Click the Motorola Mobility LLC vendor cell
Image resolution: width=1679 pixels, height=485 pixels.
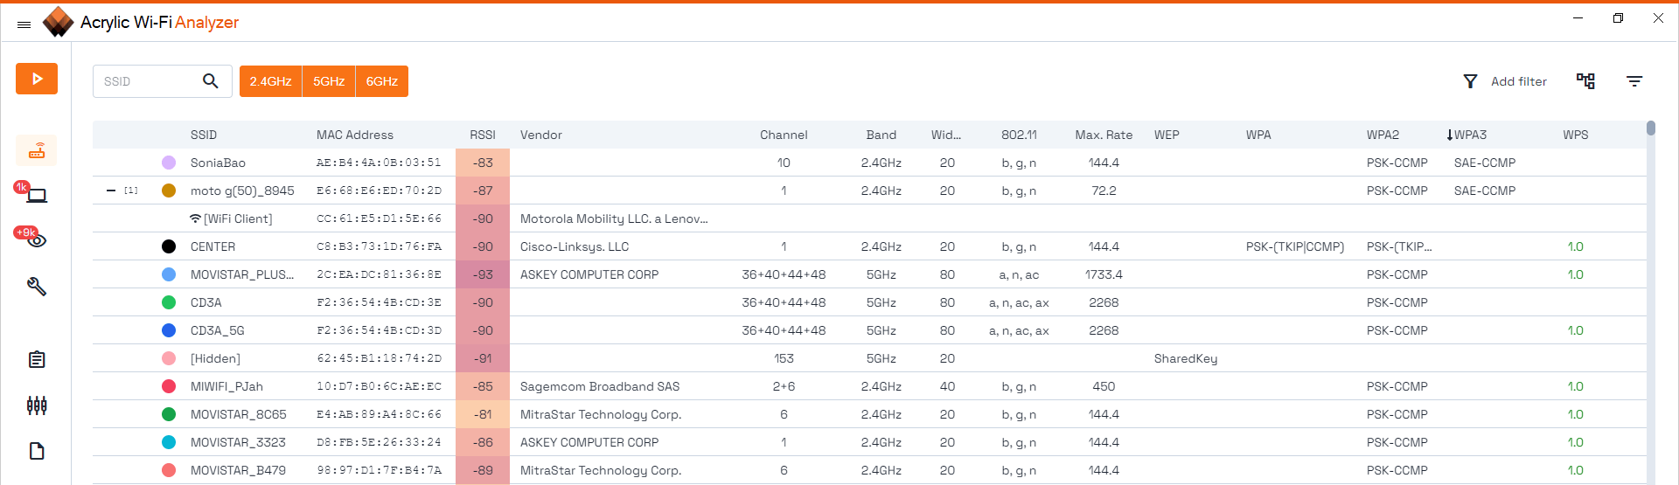tap(614, 218)
